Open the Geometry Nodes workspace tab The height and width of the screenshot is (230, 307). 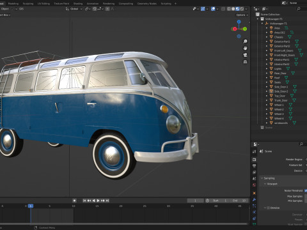coord(147,4)
